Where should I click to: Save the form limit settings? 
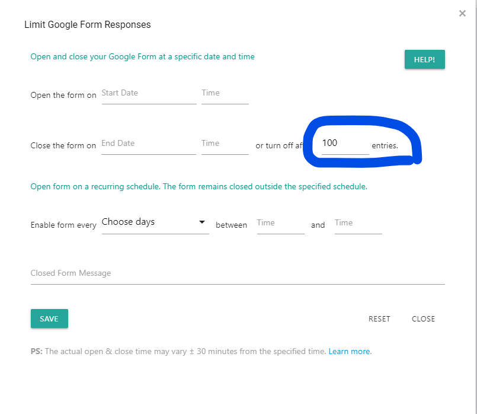tap(49, 319)
